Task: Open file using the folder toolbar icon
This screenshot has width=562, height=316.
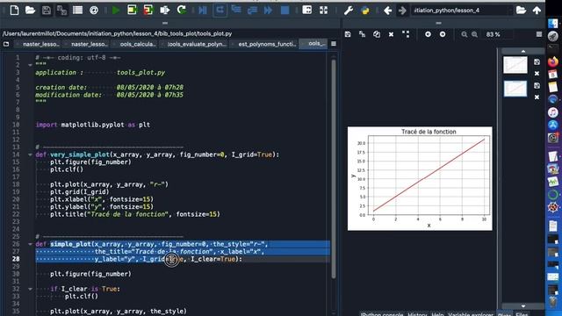Action: (30, 10)
